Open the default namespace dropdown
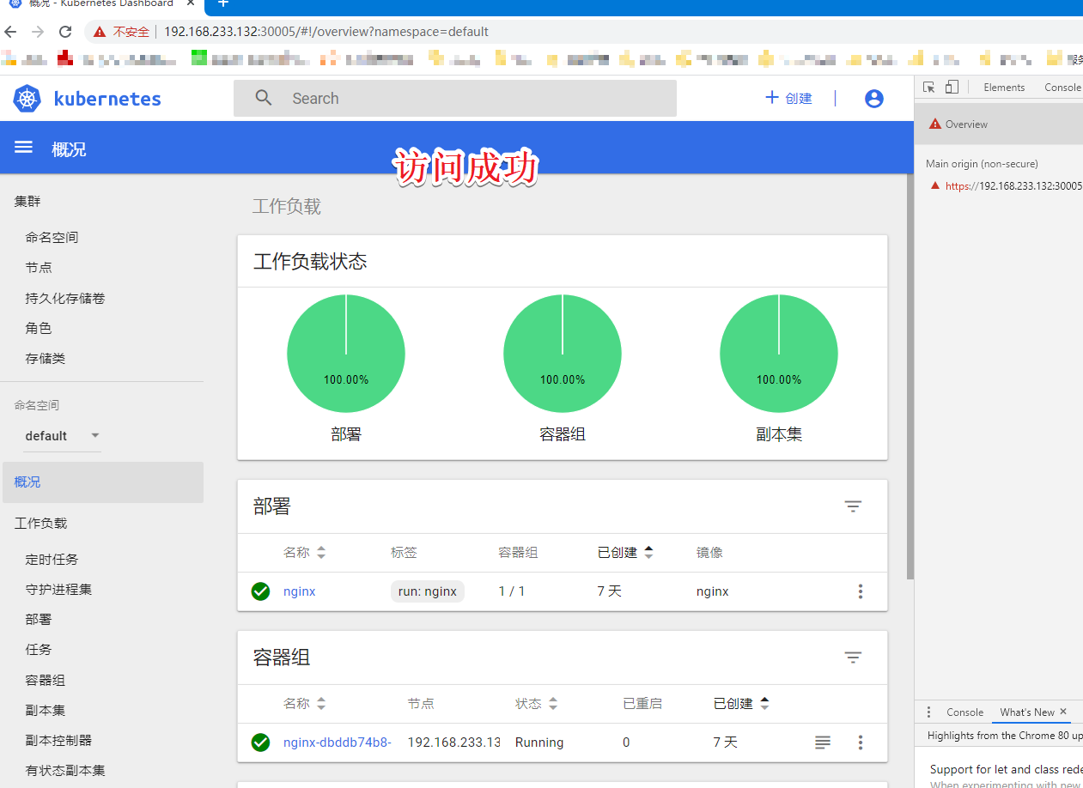This screenshot has width=1083, height=788. coord(63,436)
